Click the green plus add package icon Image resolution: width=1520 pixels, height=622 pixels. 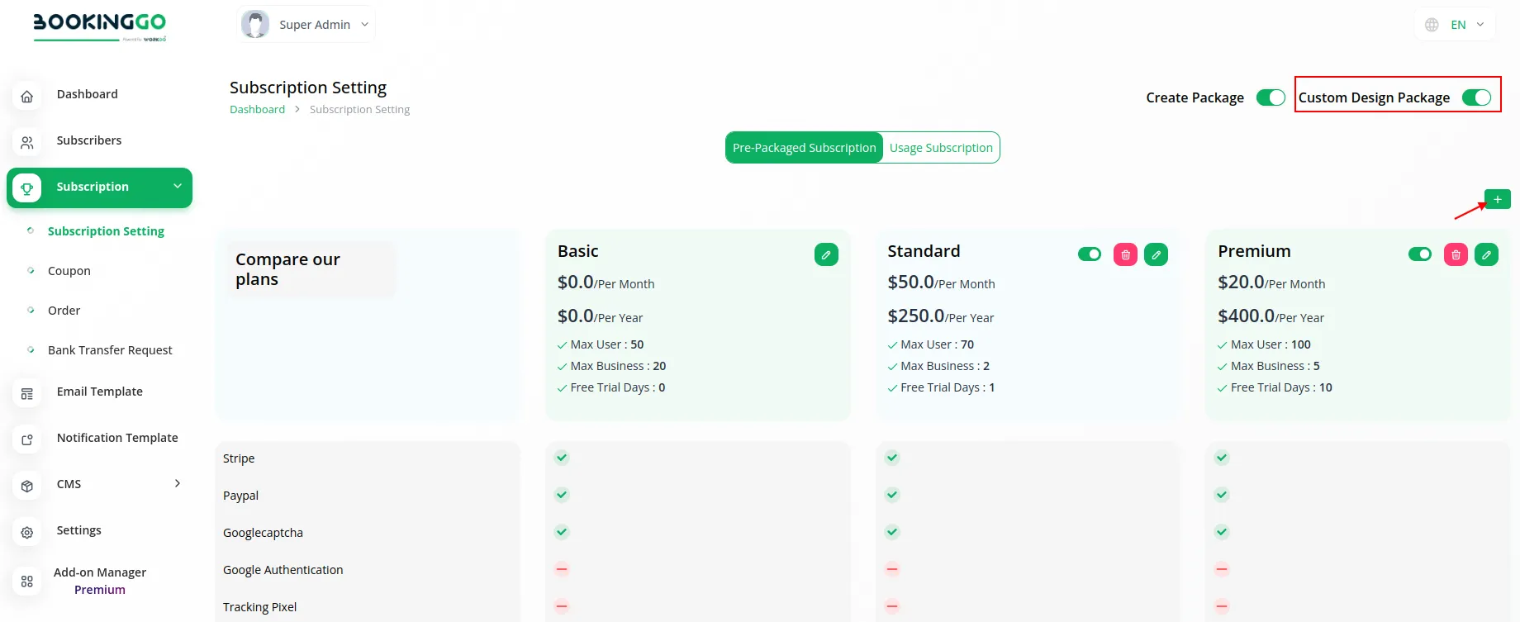(x=1497, y=199)
